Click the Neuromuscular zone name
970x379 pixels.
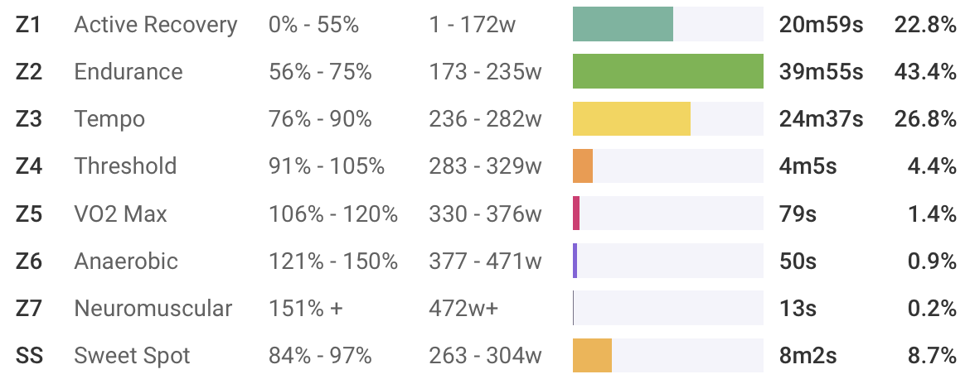coord(153,309)
